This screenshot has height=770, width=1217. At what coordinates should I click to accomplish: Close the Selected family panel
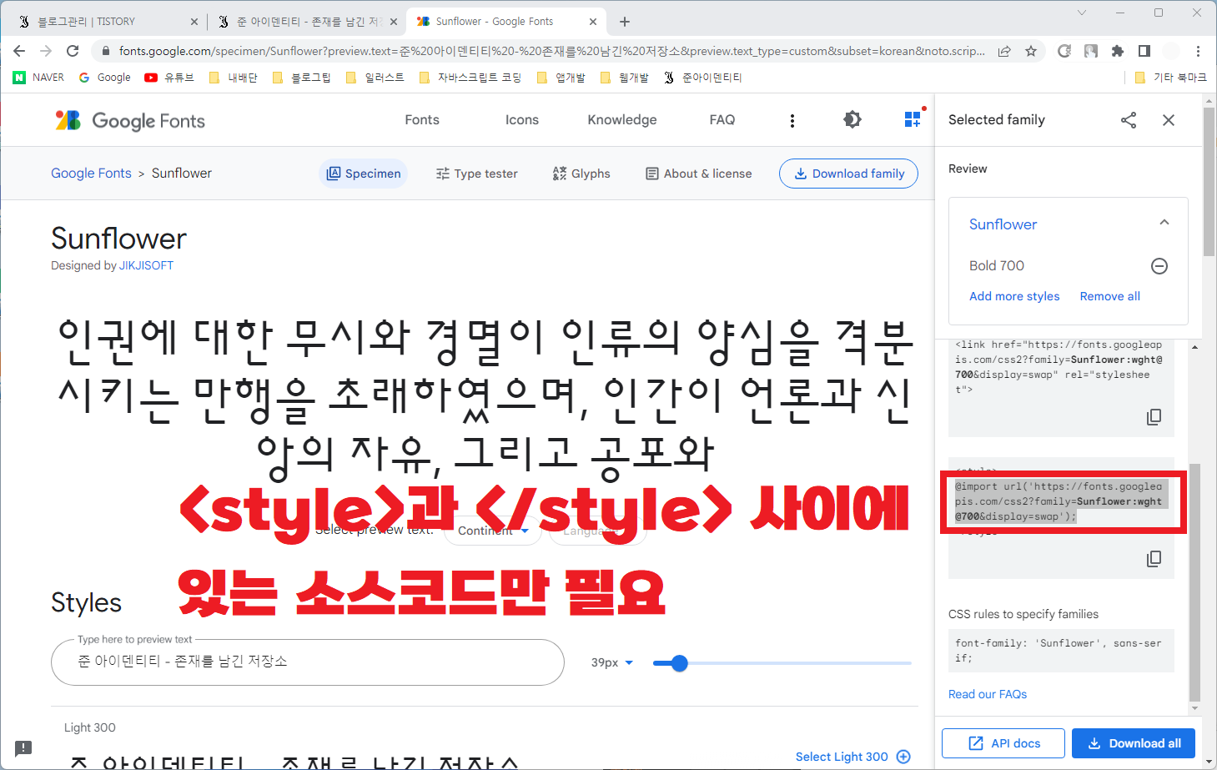click(1168, 120)
